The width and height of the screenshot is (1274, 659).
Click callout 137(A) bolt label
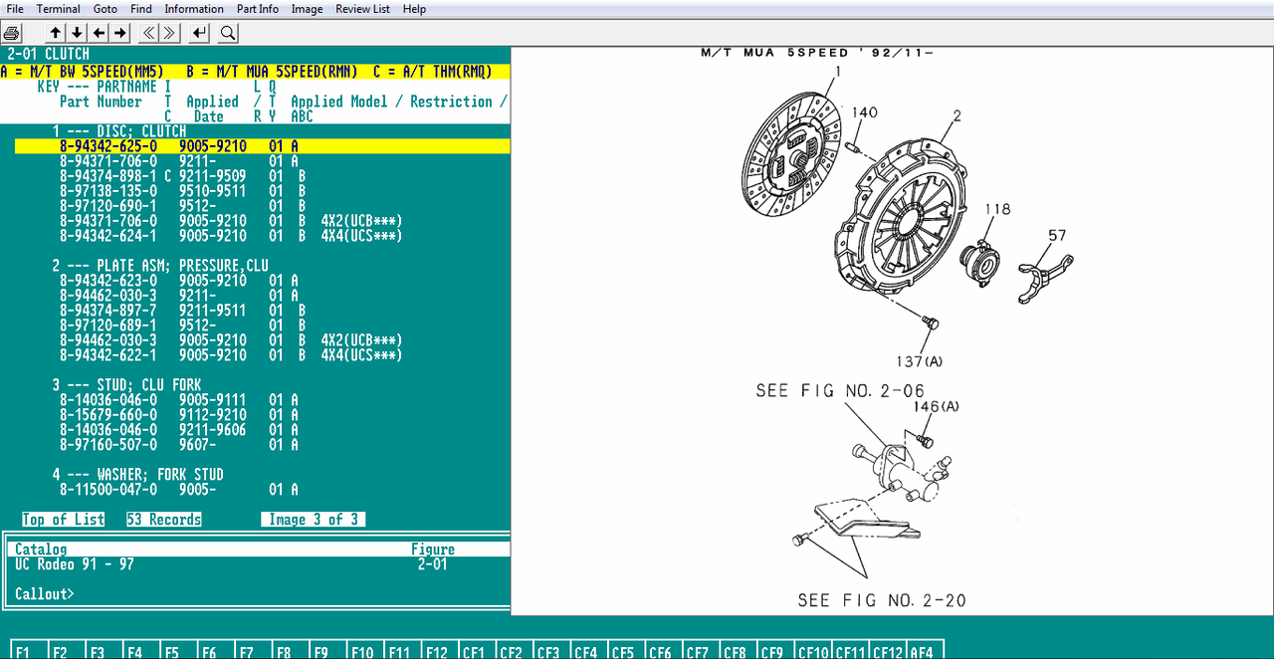(921, 361)
